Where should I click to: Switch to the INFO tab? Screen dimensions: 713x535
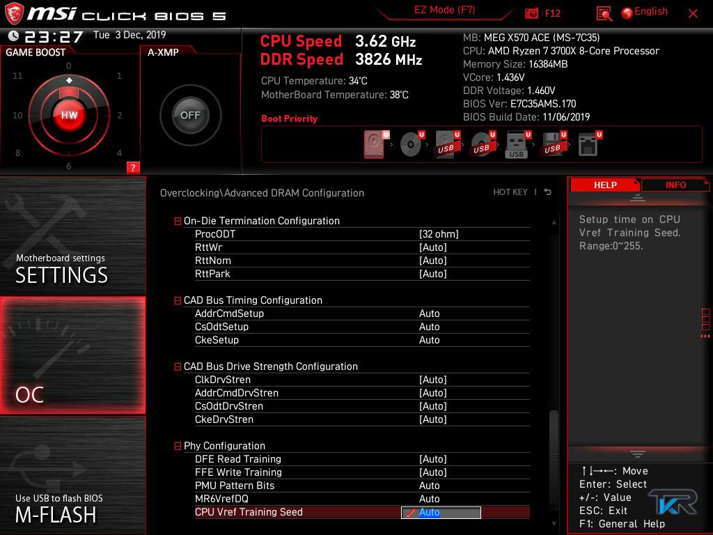coord(675,185)
